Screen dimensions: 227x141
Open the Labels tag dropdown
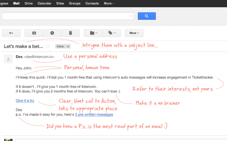[112, 33]
